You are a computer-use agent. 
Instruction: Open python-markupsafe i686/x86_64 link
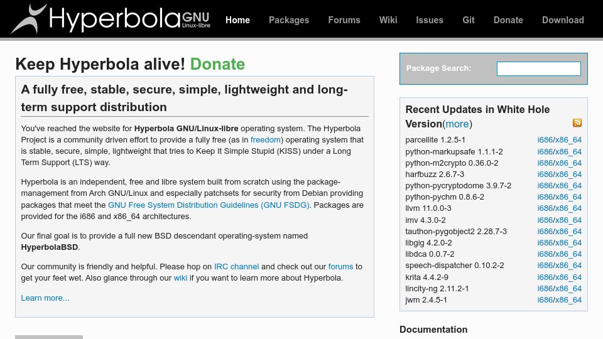point(560,151)
